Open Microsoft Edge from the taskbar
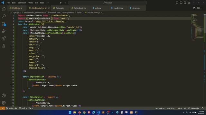The width and height of the screenshot is (206, 115). (94, 112)
